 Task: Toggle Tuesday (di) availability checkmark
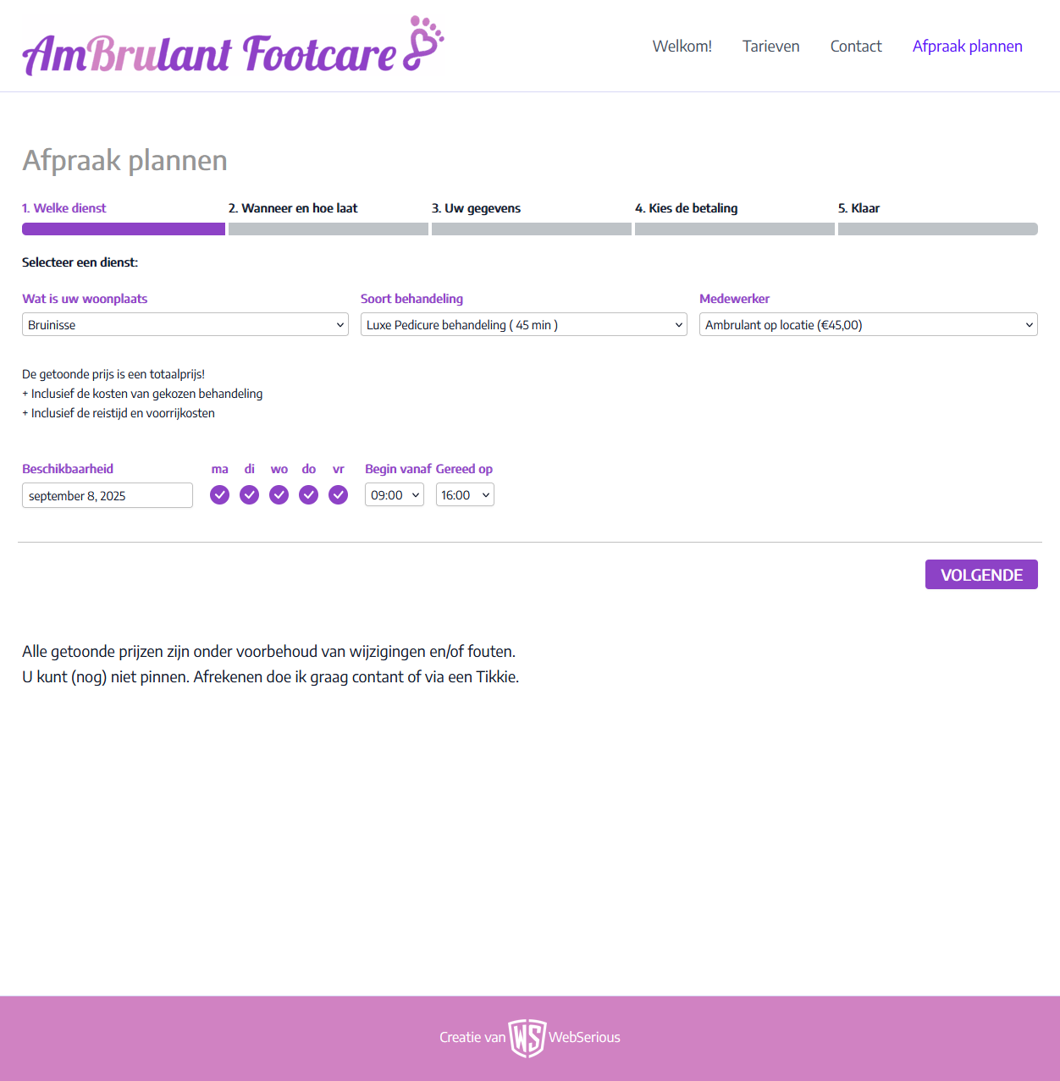[x=249, y=495]
